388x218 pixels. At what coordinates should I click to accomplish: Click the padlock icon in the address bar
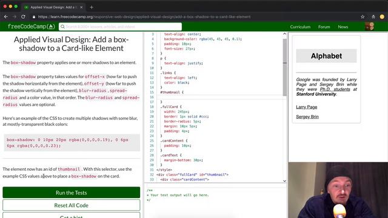pos(34,17)
